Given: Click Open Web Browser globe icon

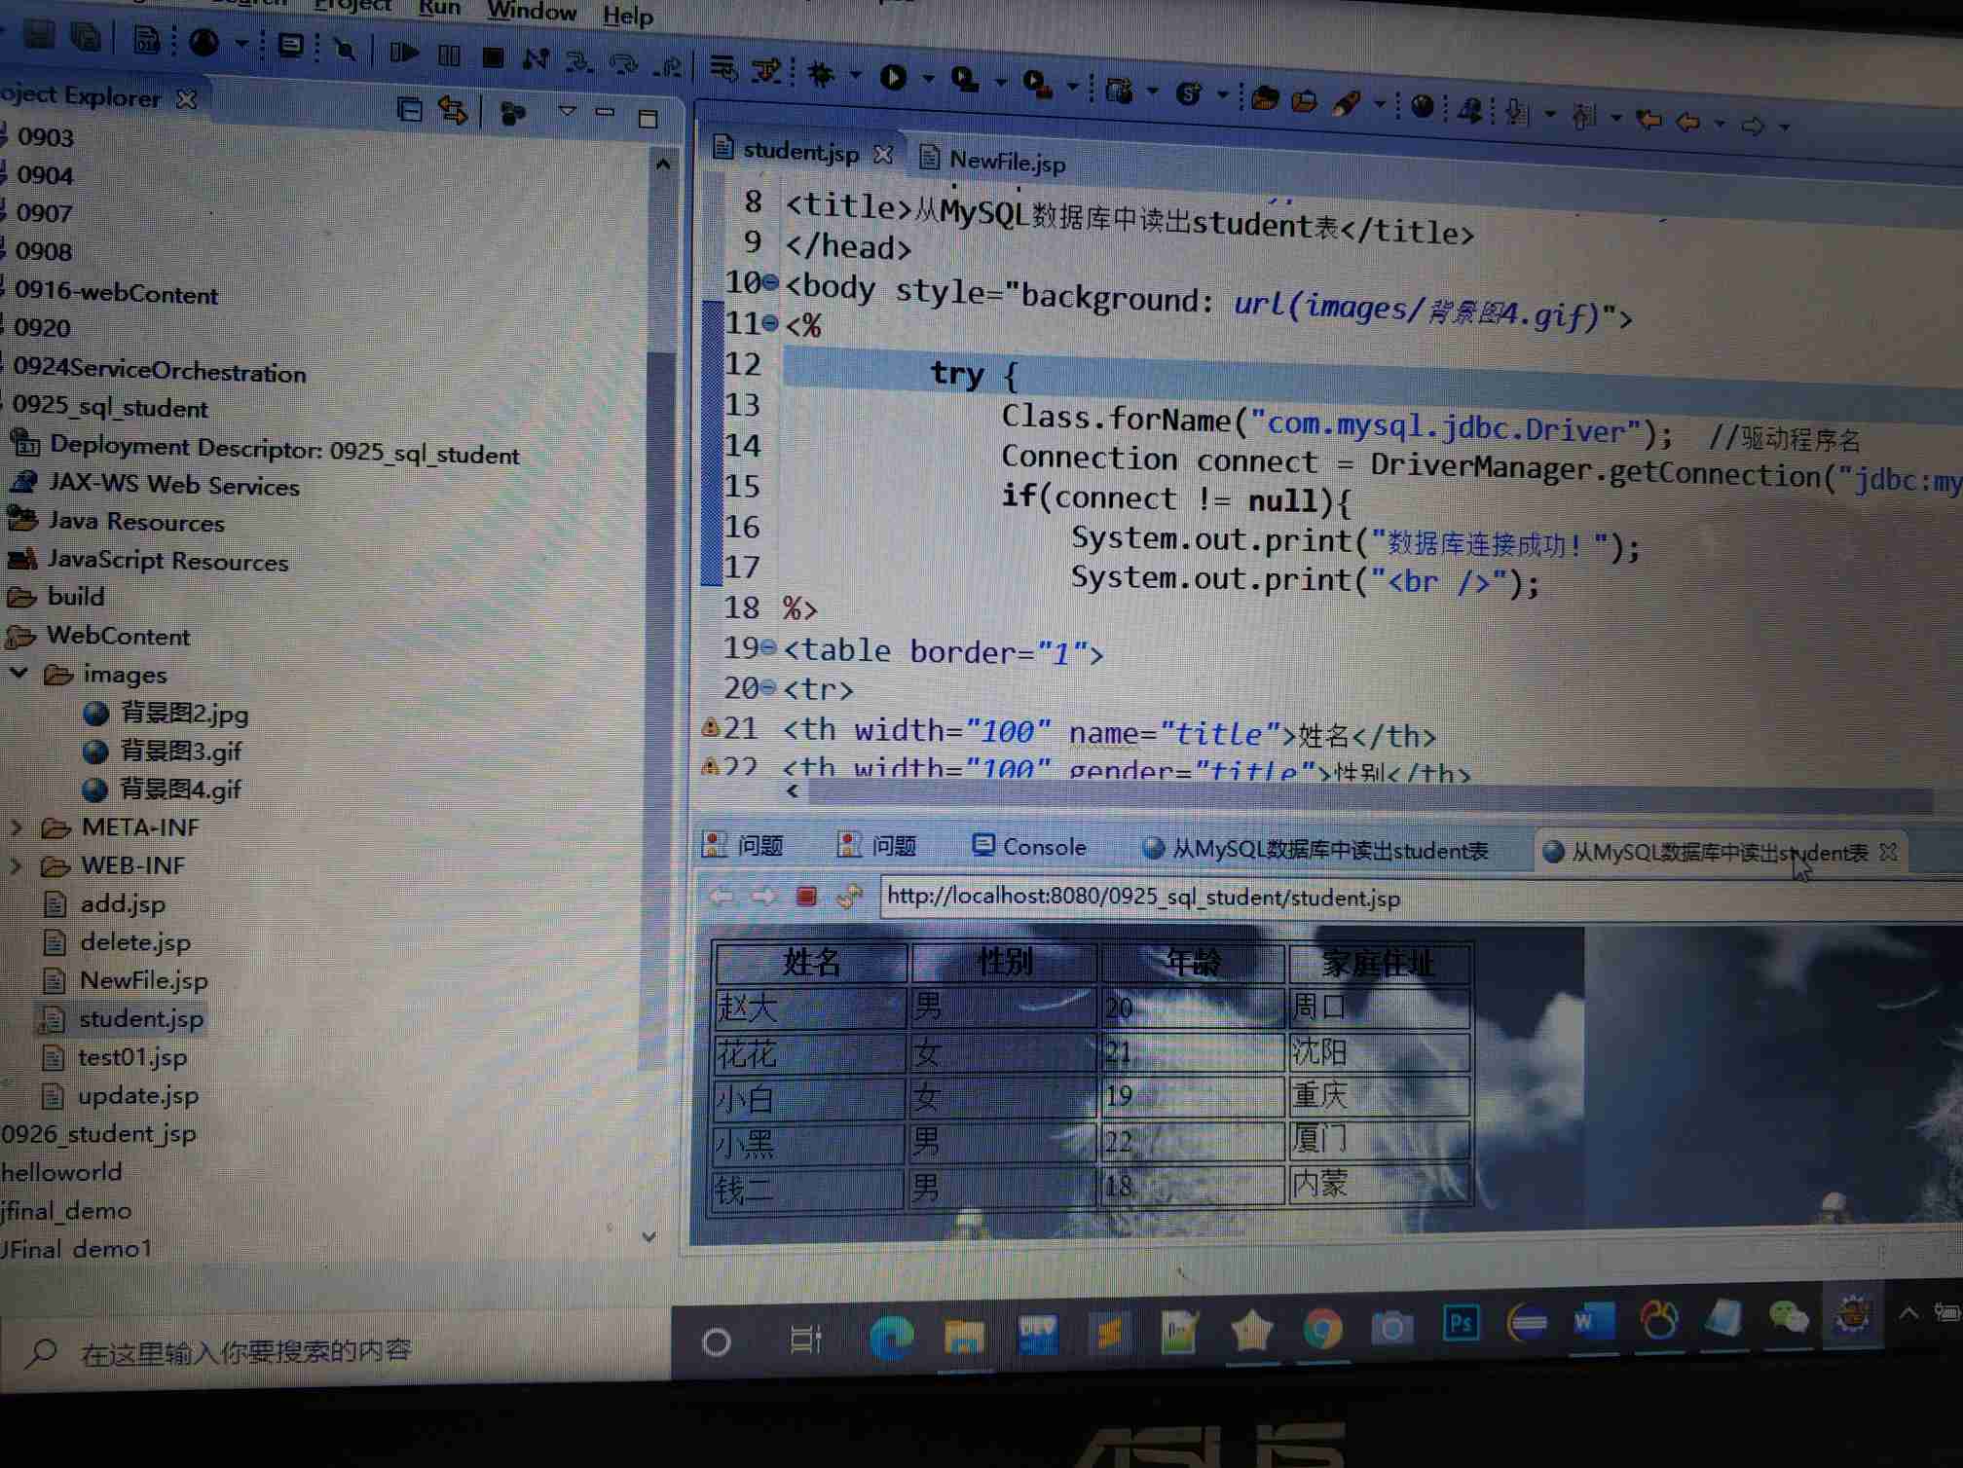Looking at the screenshot, I should point(1422,107).
